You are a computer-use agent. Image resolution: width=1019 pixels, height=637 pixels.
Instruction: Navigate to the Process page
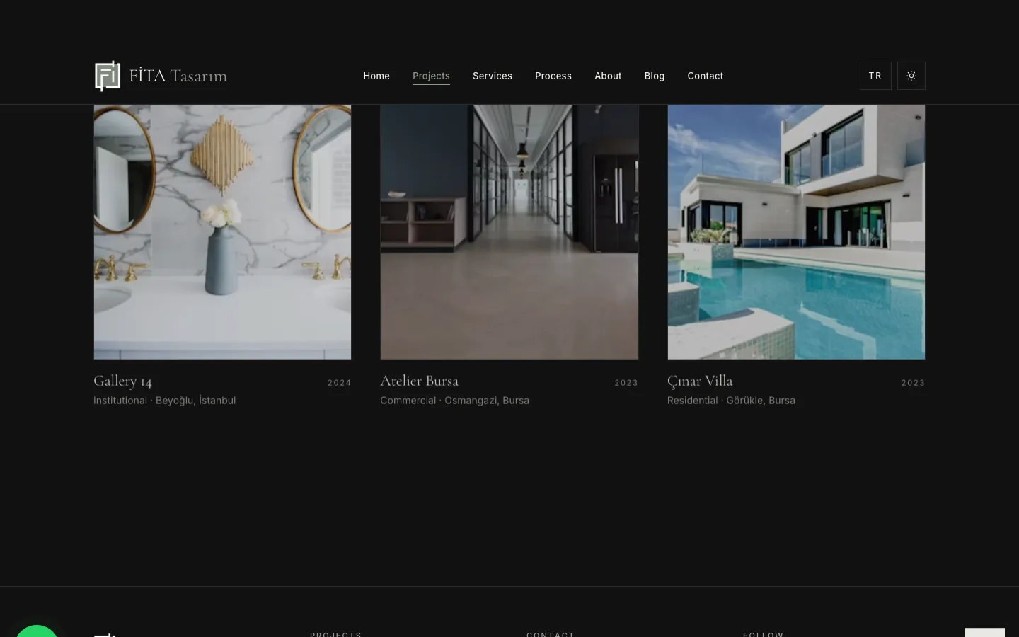click(553, 76)
